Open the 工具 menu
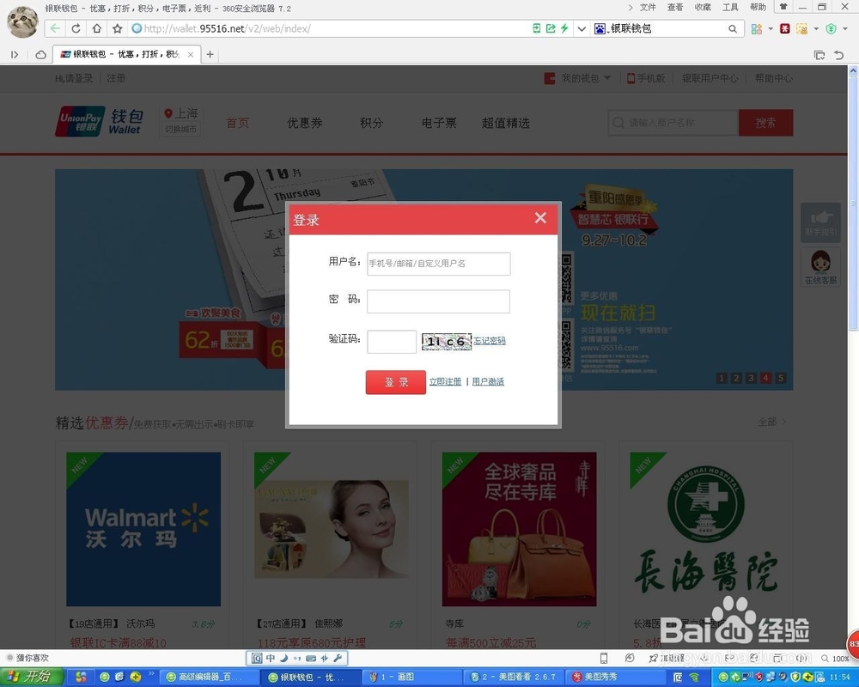859x687 pixels. coord(730,7)
